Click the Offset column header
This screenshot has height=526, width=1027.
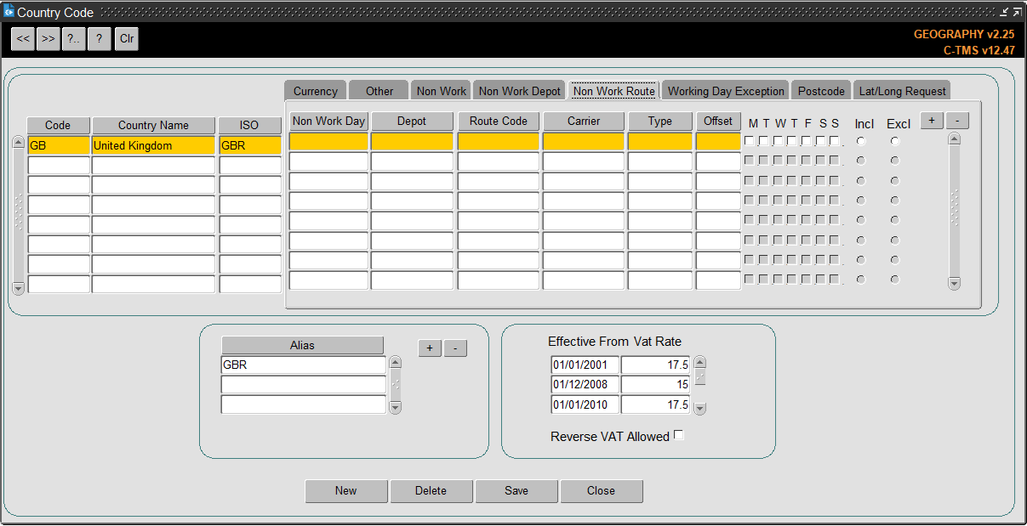(718, 122)
